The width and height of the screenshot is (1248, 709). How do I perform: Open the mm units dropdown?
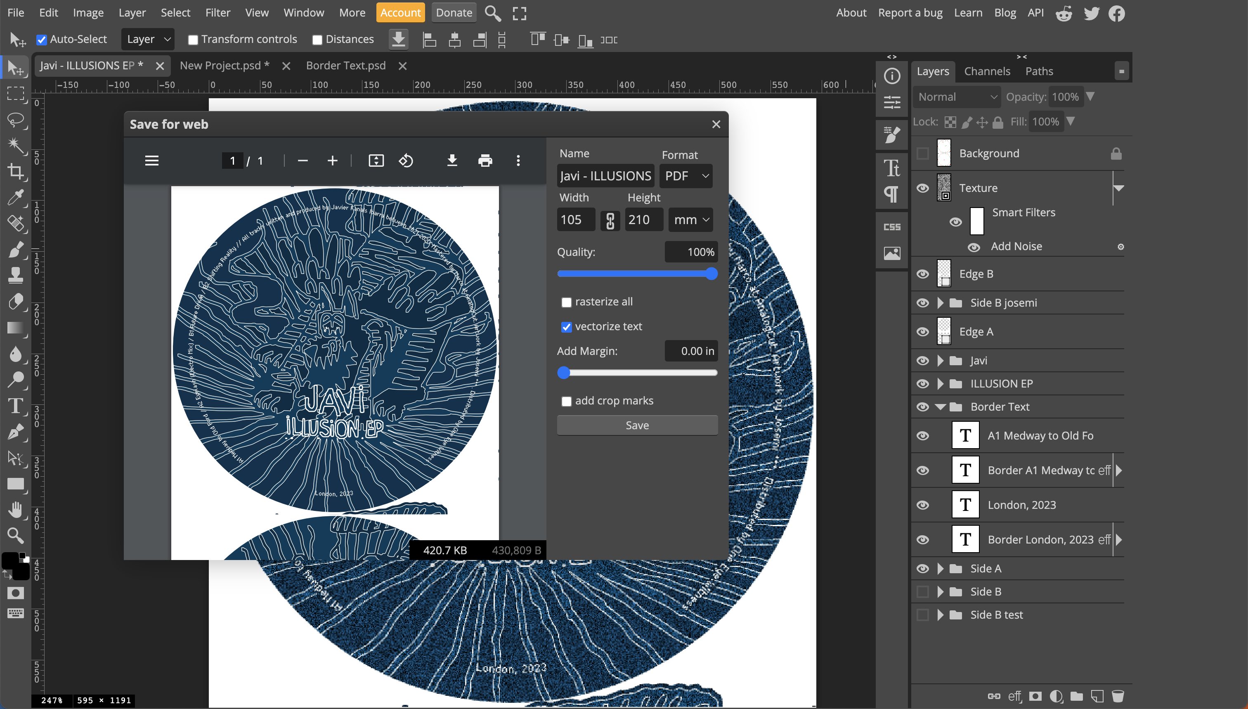(690, 220)
